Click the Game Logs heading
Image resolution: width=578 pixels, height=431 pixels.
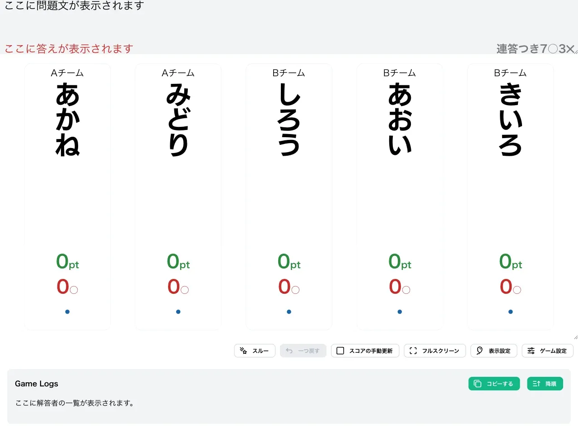tap(37, 384)
